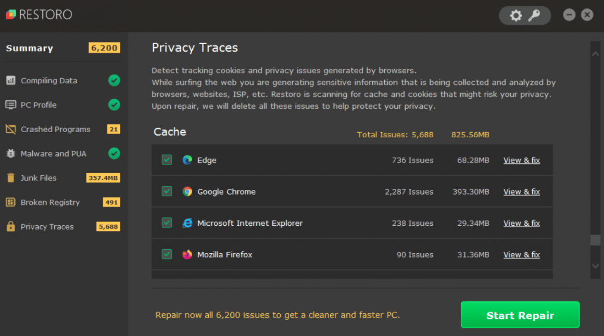Image resolution: width=604 pixels, height=336 pixels.
Task: Open the Junk Files trash icon
Action: [x=11, y=178]
